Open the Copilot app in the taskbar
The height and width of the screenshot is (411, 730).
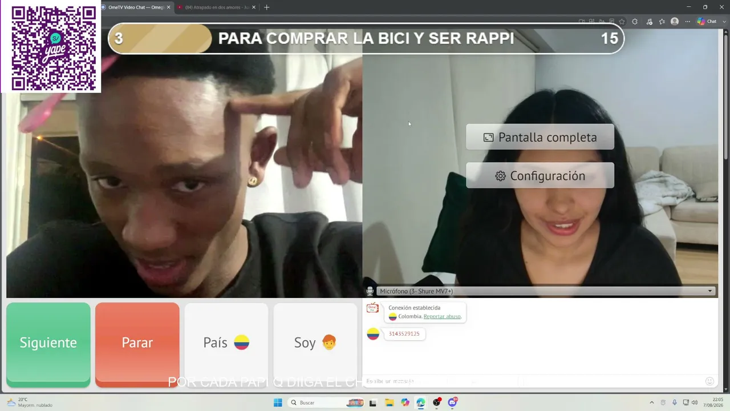click(x=405, y=402)
